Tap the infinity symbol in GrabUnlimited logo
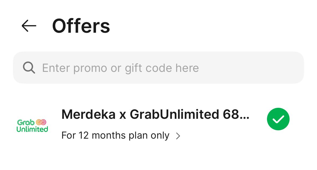Screen dimensions: 317x170 coord(42,122)
